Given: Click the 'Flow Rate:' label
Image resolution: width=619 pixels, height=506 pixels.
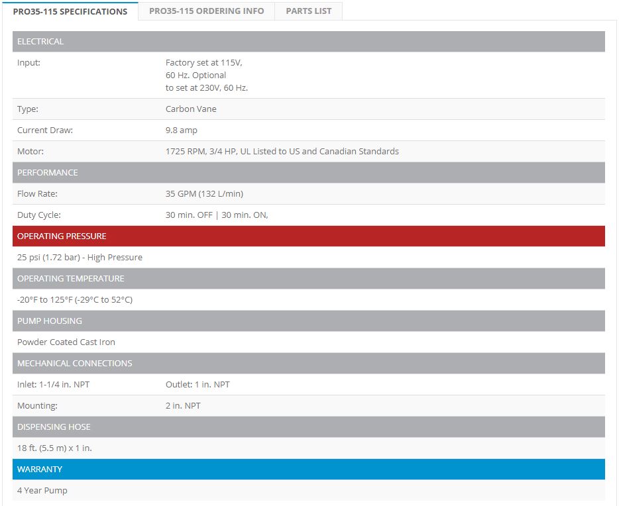Looking at the screenshot, I should (x=37, y=193).
